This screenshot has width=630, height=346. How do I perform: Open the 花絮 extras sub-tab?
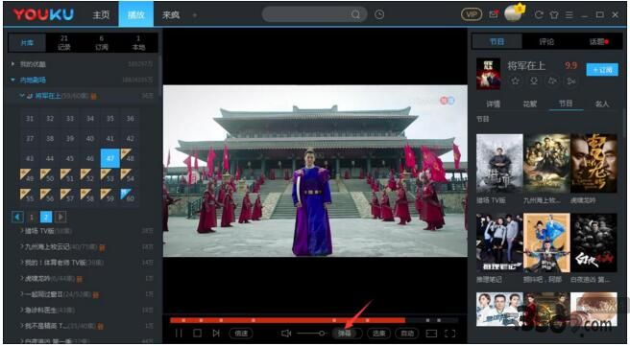(x=529, y=104)
